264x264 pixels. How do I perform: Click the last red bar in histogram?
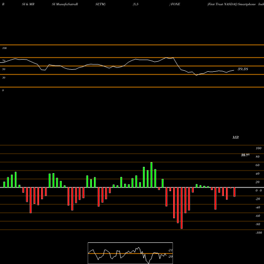coord(234,192)
